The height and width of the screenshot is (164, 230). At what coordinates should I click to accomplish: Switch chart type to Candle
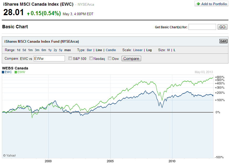pyautogui.click(x=111, y=50)
